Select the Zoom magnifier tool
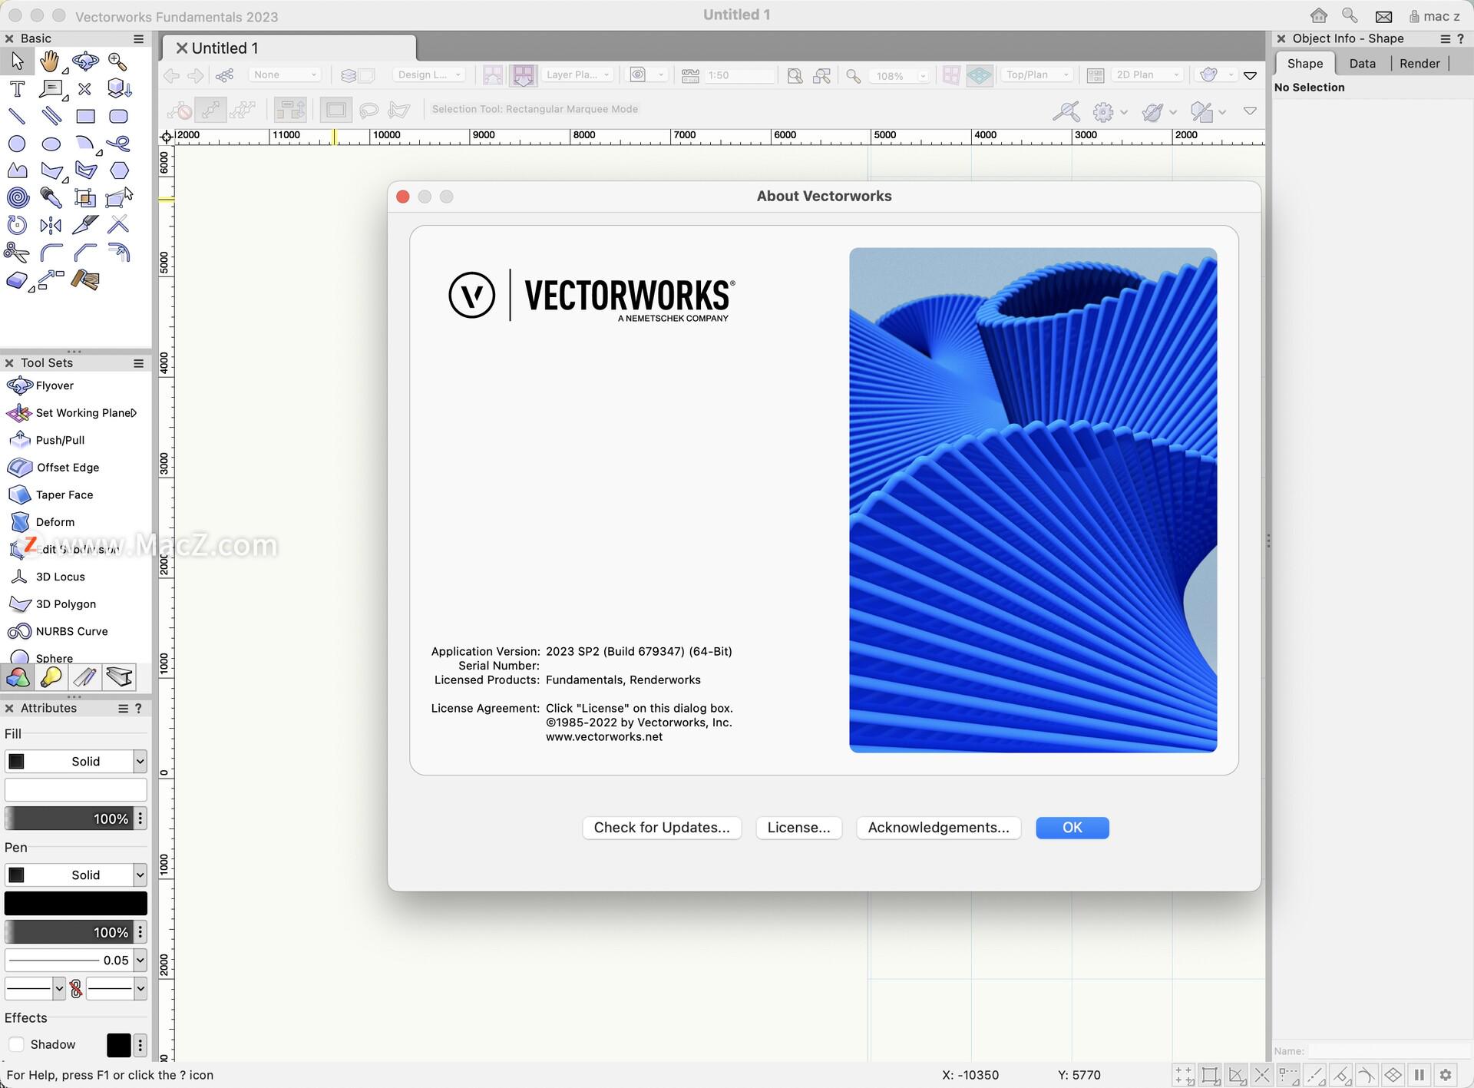This screenshot has width=1474, height=1088. pyautogui.click(x=117, y=61)
